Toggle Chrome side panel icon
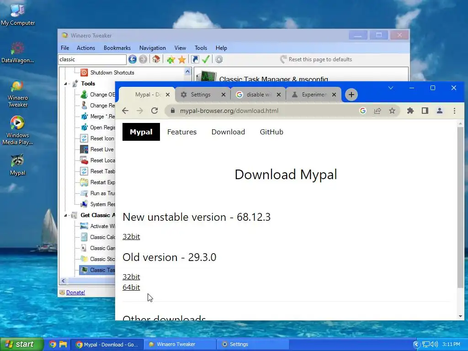 click(x=425, y=111)
